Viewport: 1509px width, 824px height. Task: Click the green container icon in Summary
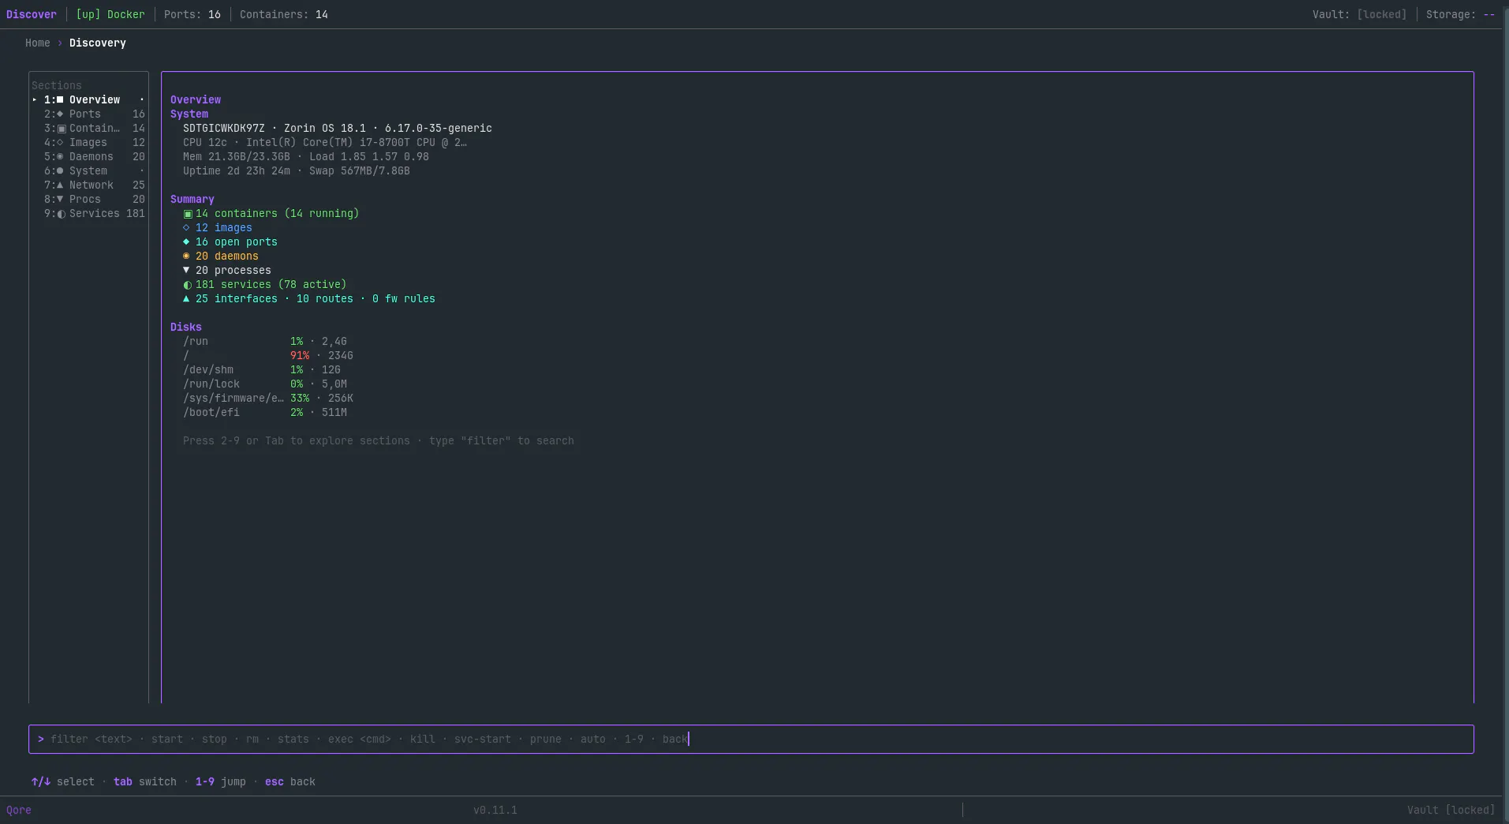tap(188, 214)
